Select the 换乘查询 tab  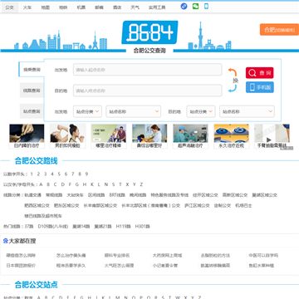click(x=32, y=69)
